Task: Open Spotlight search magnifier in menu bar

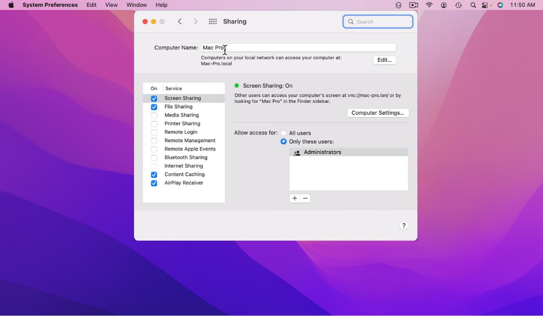Action: coord(473,5)
